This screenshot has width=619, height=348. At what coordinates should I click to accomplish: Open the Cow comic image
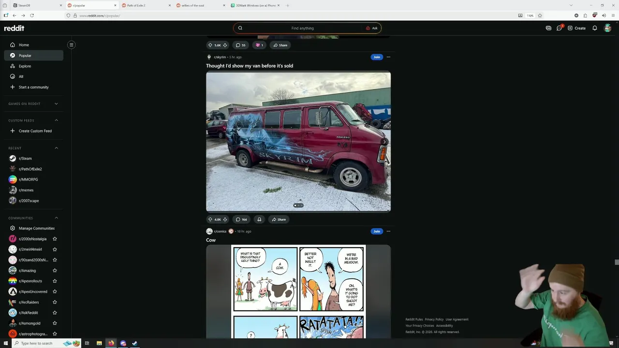298,291
